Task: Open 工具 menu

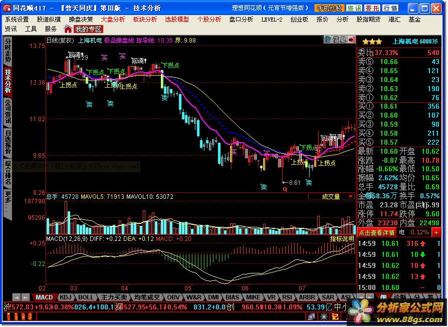Action: point(31,29)
